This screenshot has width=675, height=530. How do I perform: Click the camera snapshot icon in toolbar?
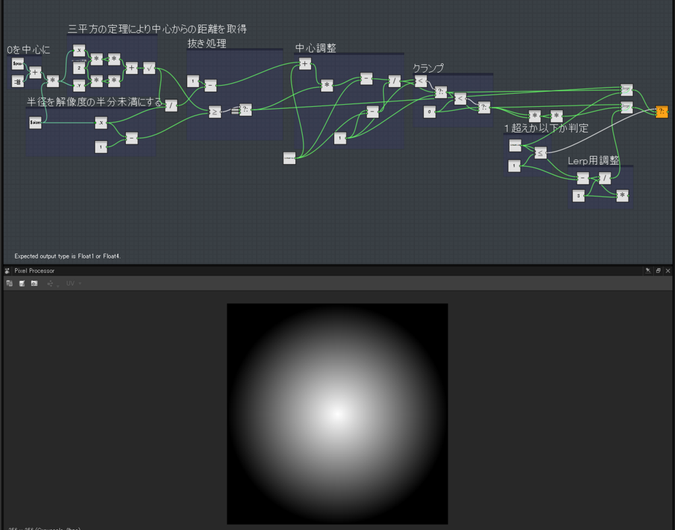pyautogui.click(x=34, y=283)
